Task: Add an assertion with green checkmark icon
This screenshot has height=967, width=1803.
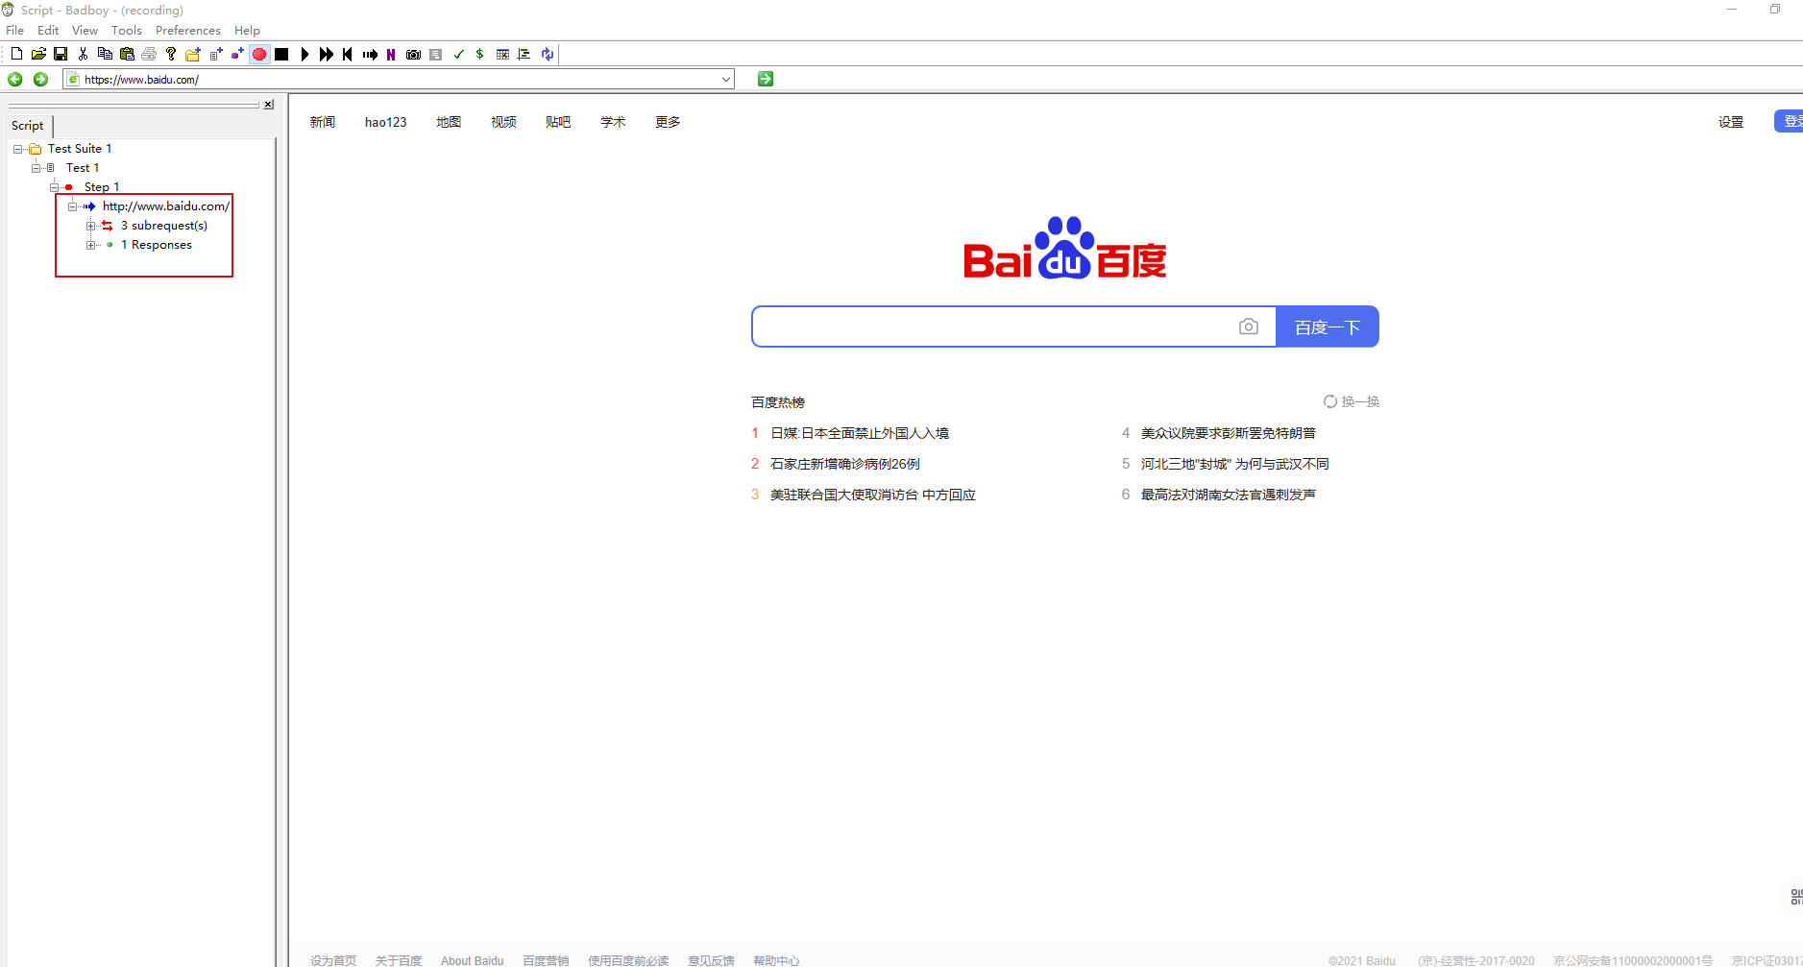Action: pyautogui.click(x=458, y=54)
